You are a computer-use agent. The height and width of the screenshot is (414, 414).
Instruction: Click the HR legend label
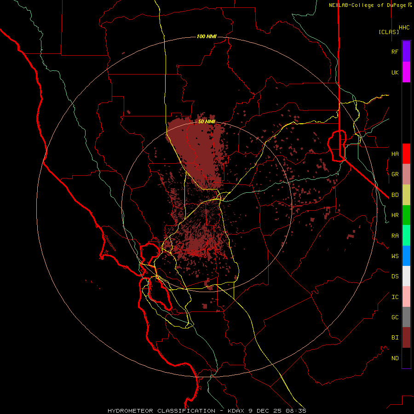tap(395, 215)
